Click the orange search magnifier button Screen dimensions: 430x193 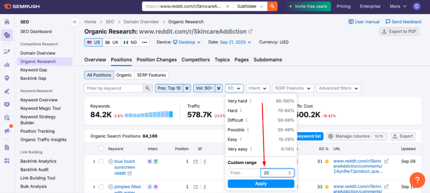273,6
